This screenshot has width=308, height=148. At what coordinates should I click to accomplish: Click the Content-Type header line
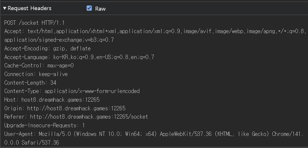(x=72, y=91)
